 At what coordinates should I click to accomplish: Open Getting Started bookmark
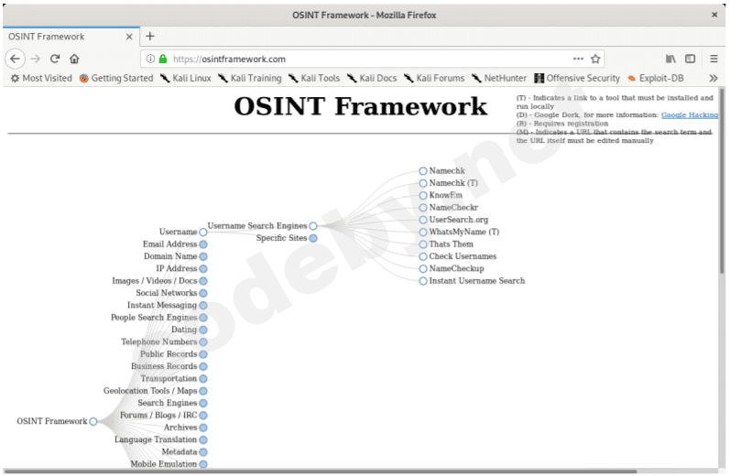(116, 78)
